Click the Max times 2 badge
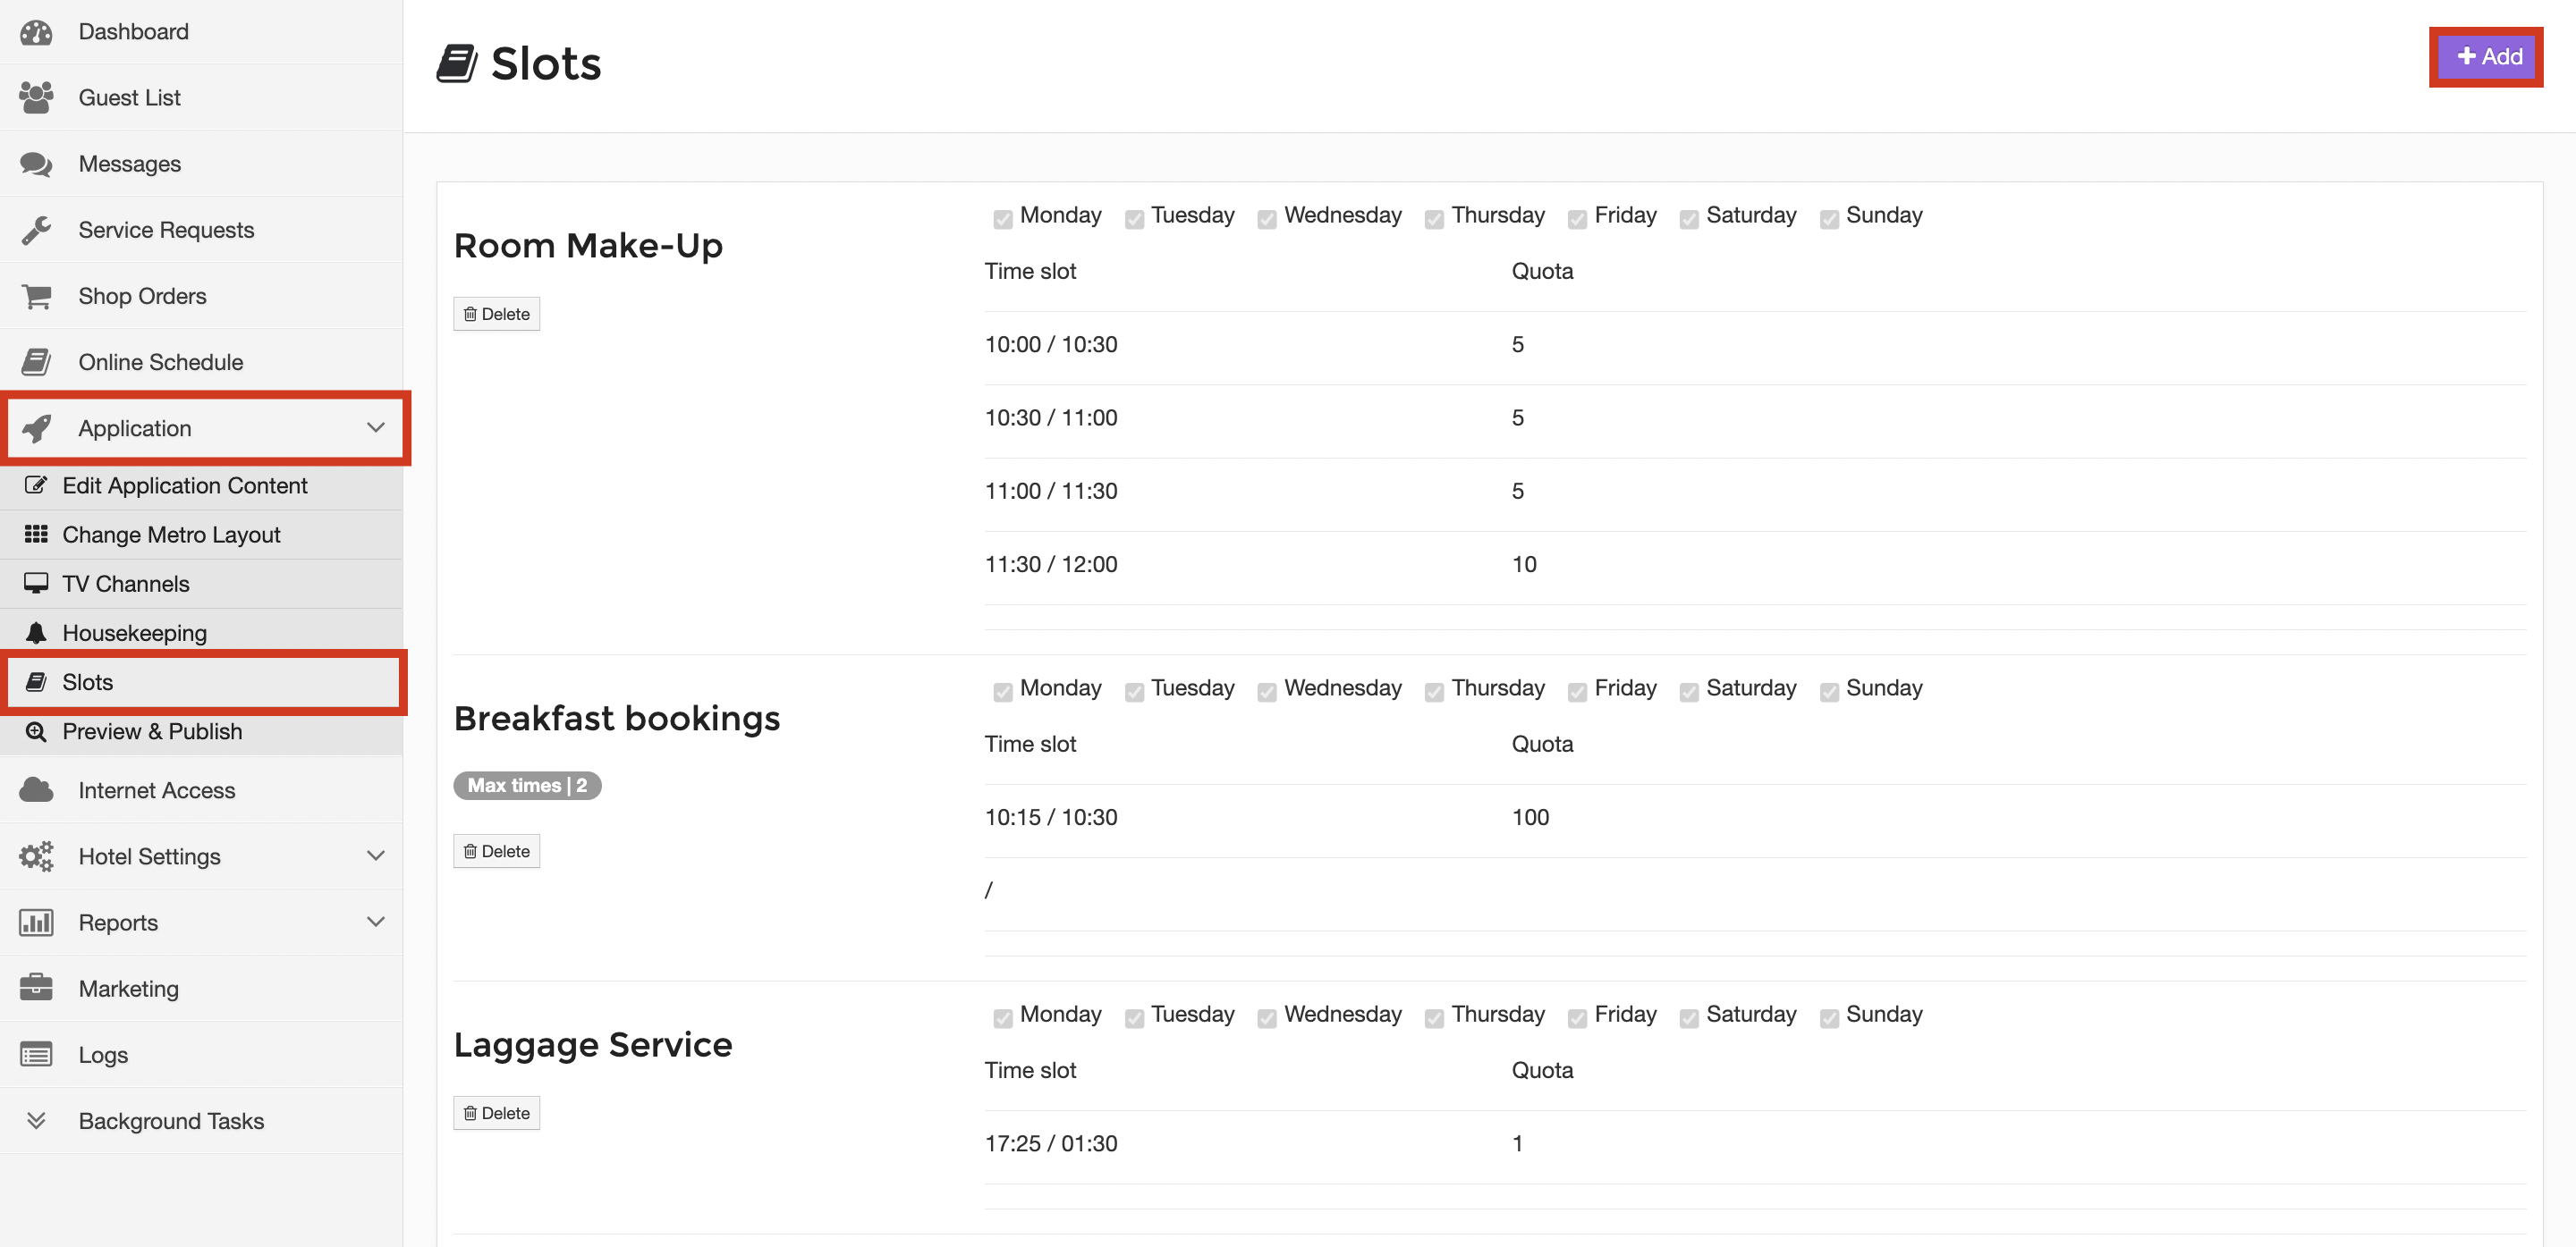Viewport: 2576px width, 1247px height. point(527,786)
